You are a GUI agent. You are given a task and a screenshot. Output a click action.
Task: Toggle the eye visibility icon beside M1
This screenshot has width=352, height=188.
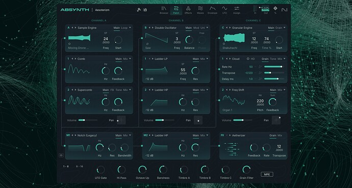pos(61,155)
